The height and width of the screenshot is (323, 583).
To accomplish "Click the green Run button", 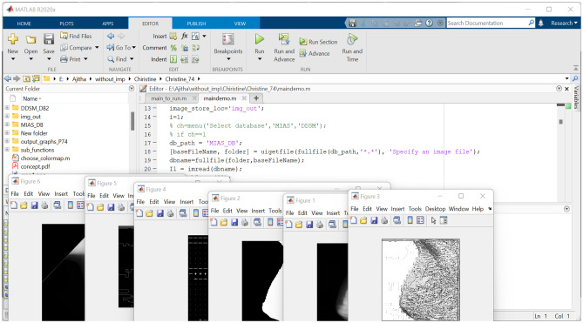I will pos(260,39).
